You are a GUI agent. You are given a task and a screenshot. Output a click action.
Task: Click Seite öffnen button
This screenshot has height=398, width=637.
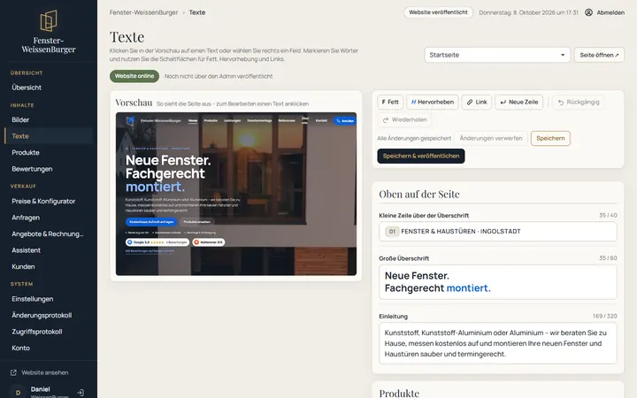tap(599, 55)
